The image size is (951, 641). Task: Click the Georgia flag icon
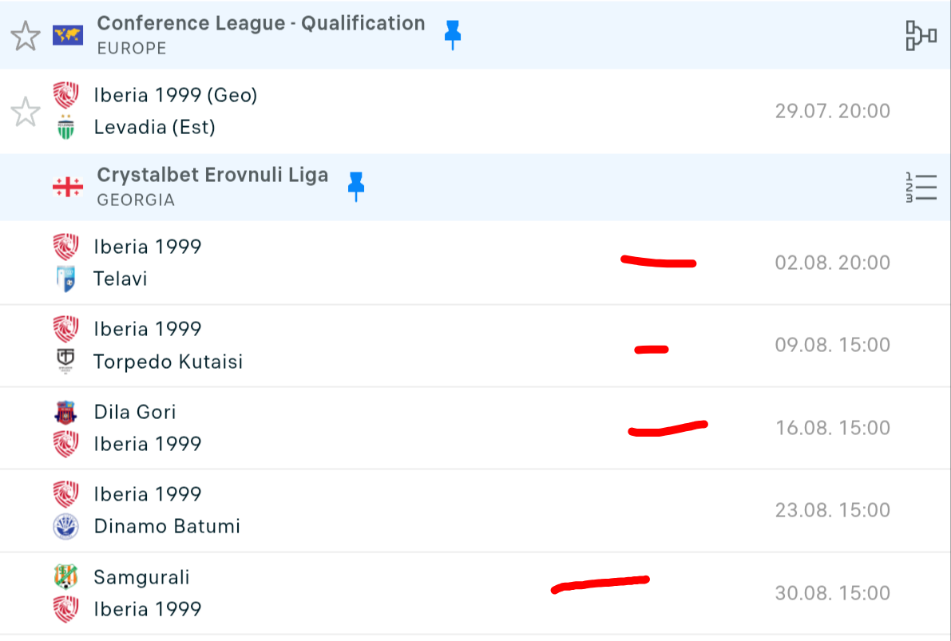tap(68, 187)
